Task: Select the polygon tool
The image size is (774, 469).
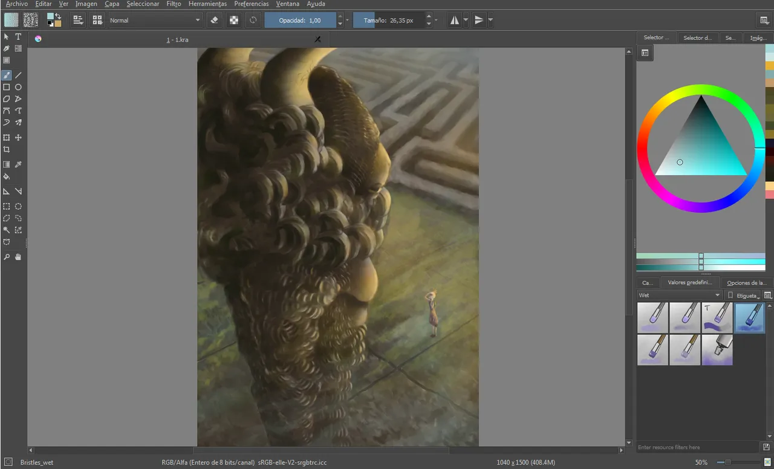Action: [x=7, y=99]
